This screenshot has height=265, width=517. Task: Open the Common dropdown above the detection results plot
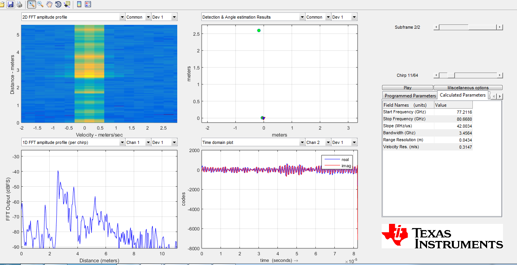(x=318, y=17)
